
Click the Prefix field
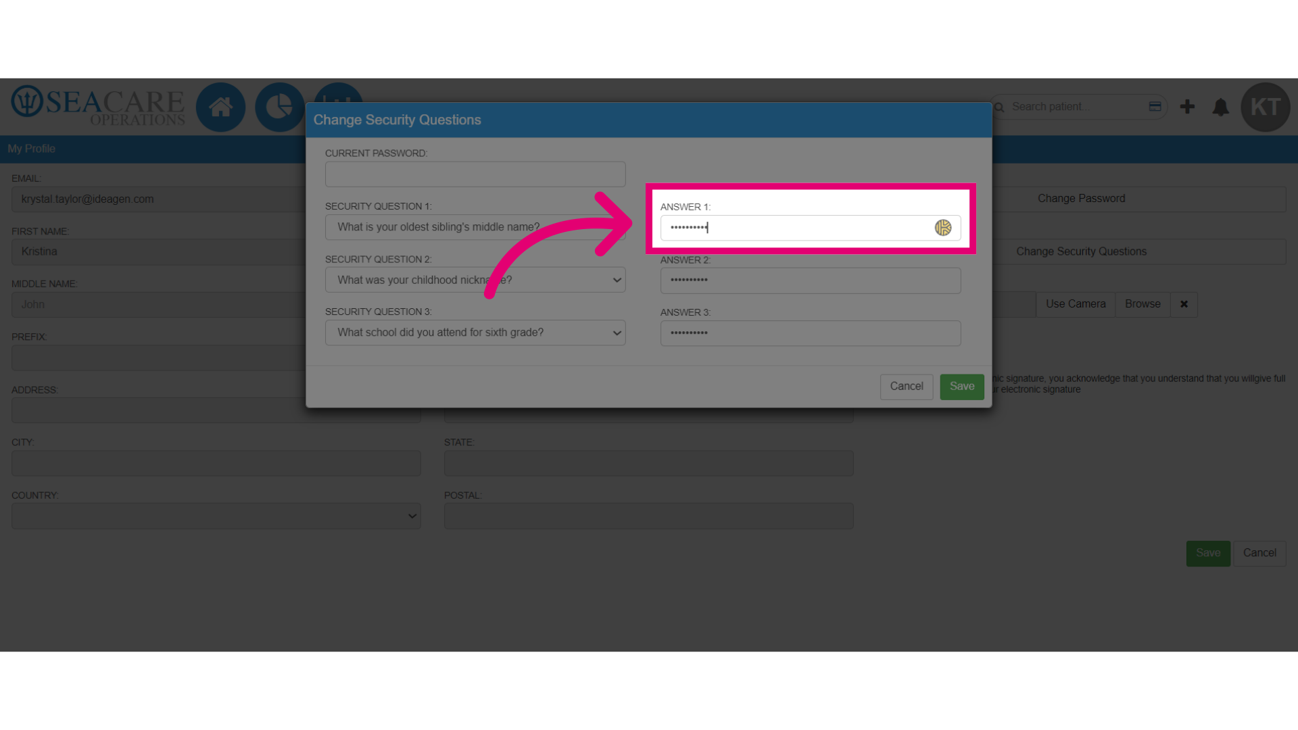(159, 358)
